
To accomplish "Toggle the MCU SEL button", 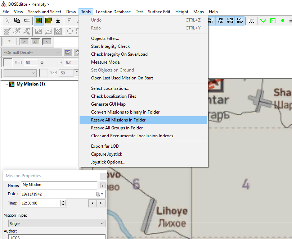I will pyautogui.click(x=220, y=20).
